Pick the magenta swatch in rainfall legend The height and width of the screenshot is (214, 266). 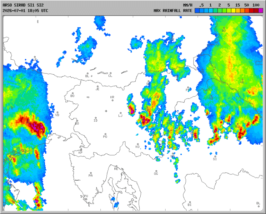click(260, 10)
